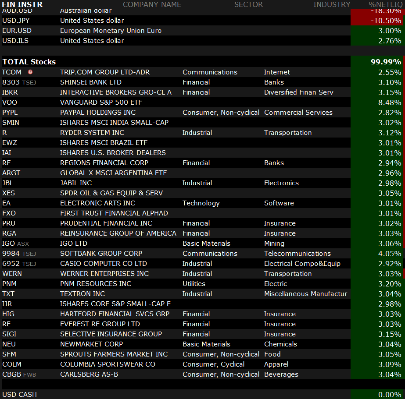Click the HIG ticker
The height and width of the screenshot is (399, 405).
[x=8, y=314]
